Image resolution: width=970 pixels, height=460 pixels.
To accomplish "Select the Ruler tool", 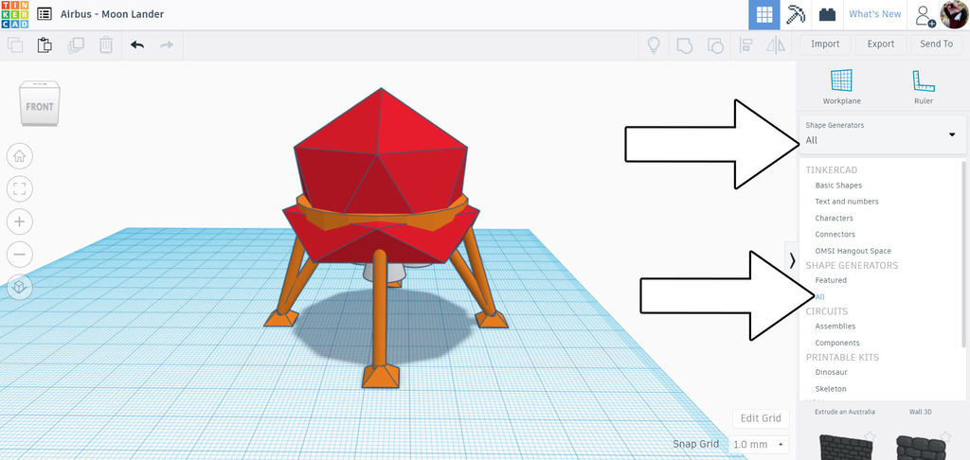I will (x=923, y=86).
